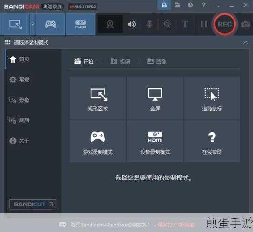Choose 矩形区域 rectangle area tile
Screen dimensions: 253x232
tap(98, 98)
